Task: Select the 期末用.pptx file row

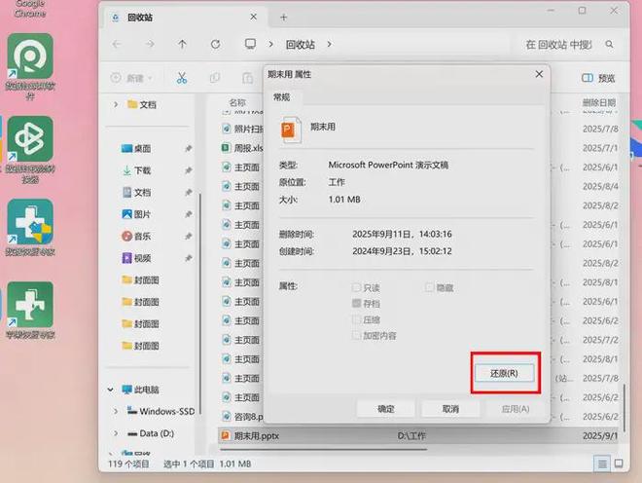Action: pos(417,436)
